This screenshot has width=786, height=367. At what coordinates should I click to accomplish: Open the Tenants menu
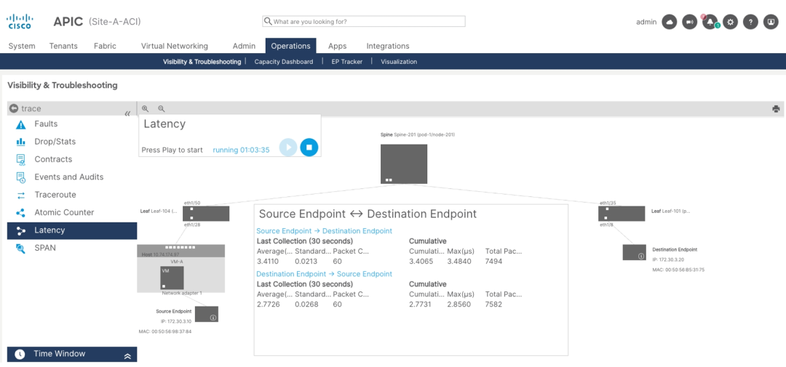(63, 46)
